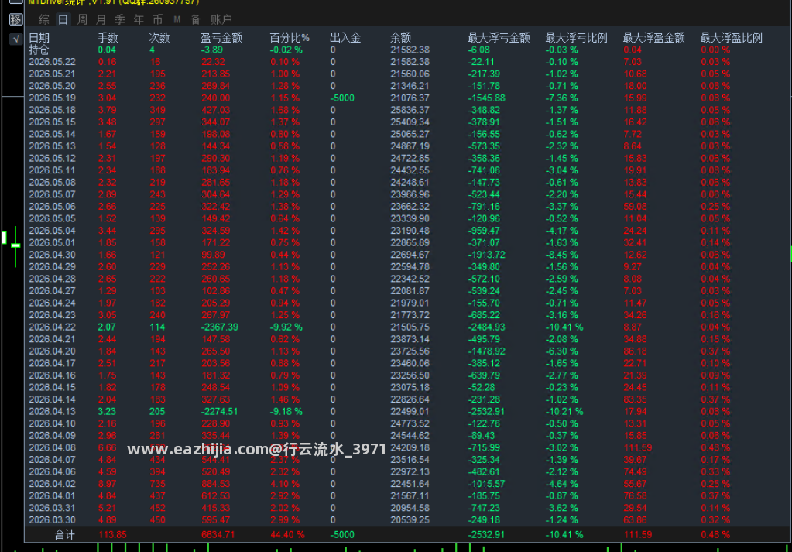Open the 备 tab
This screenshot has width=792, height=552.
[x=195, y=19]
